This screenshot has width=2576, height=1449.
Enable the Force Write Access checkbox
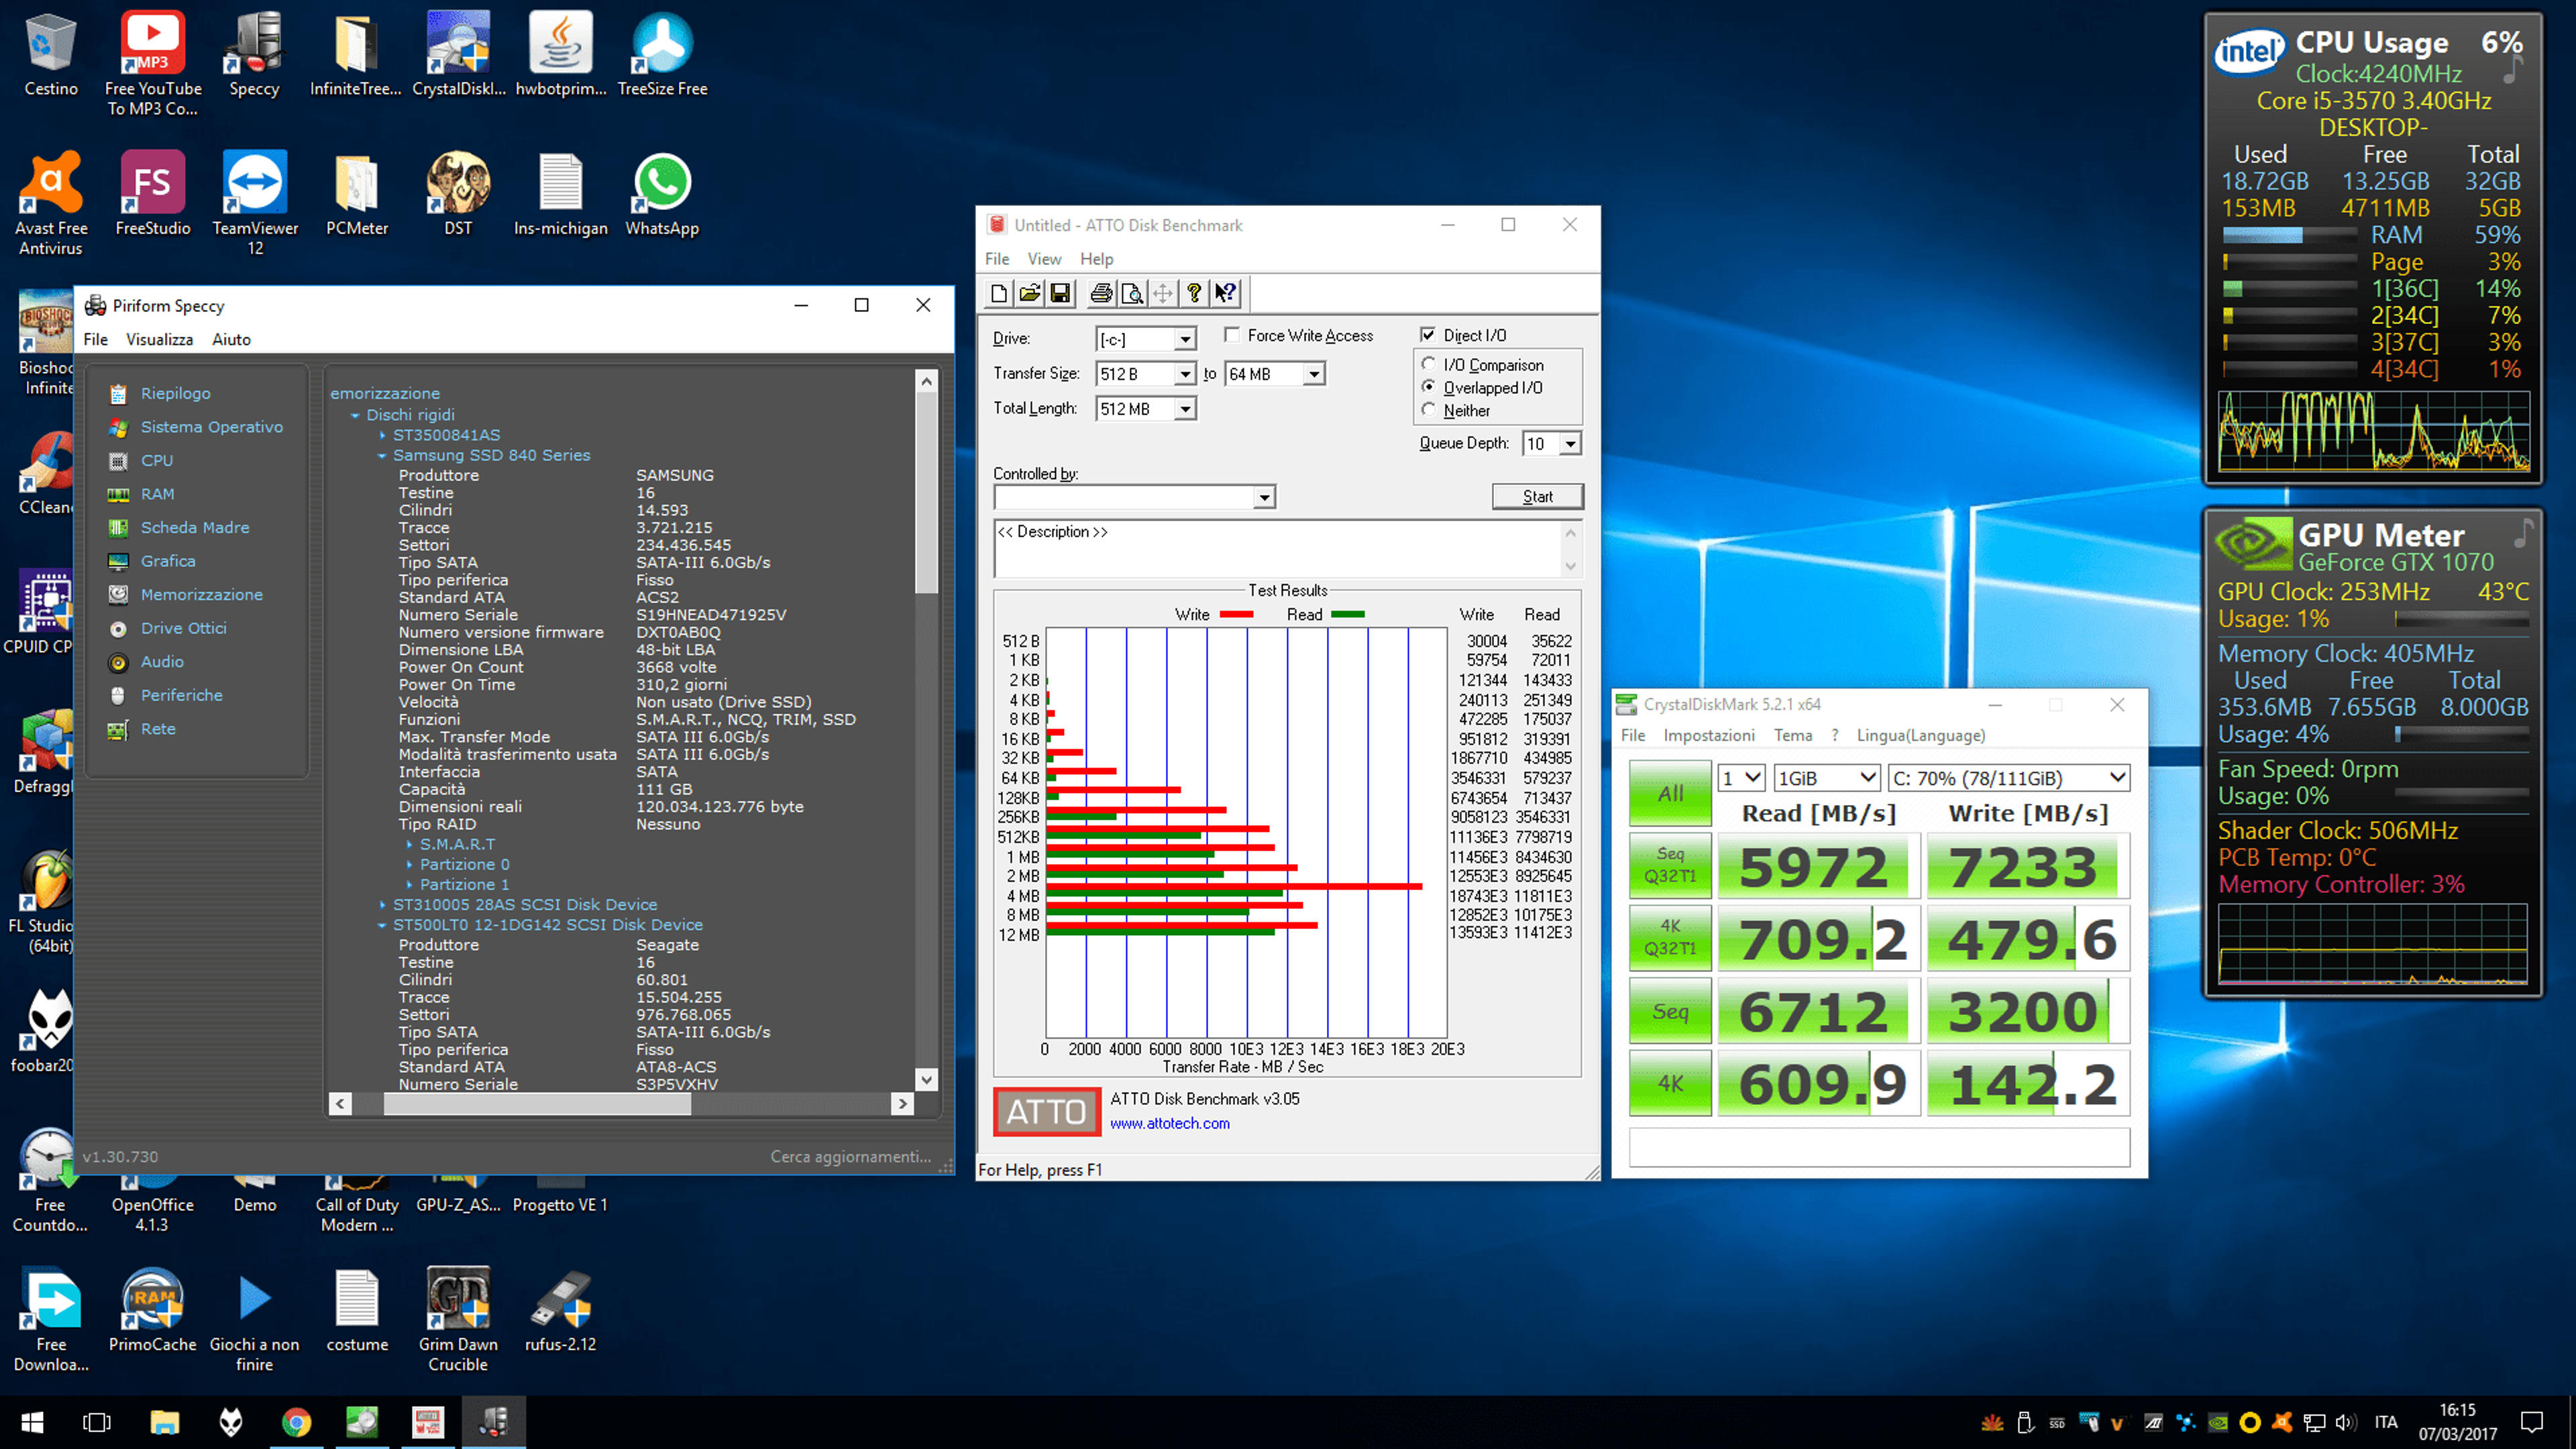click(x=1232, y=335)
